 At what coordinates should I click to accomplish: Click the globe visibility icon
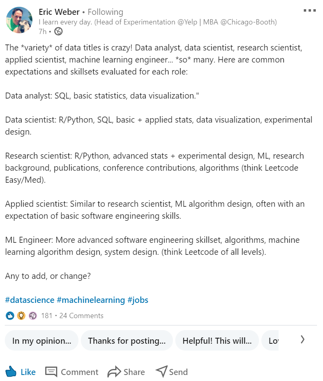[58, 31]
